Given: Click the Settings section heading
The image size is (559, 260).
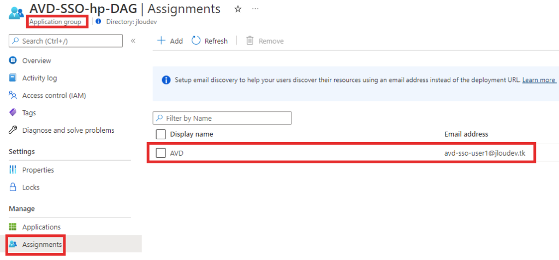Looking at the screenshot, I should [x=22, y=152].
